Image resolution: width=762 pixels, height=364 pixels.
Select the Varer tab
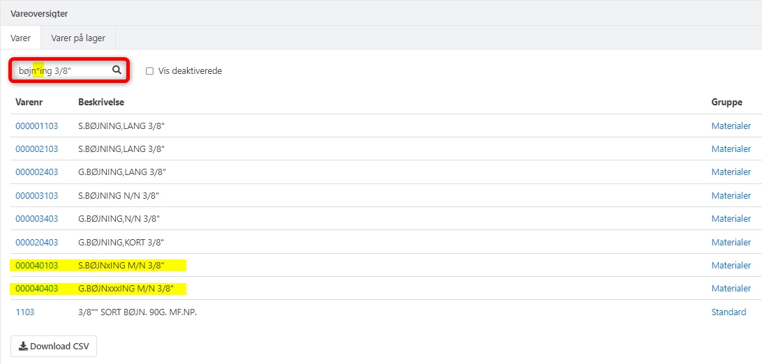pyautogui.click(x=20, y=38)
